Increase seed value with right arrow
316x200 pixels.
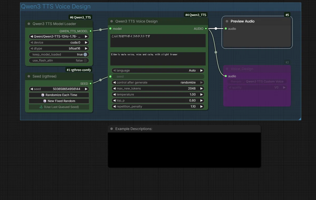(86, 89)
